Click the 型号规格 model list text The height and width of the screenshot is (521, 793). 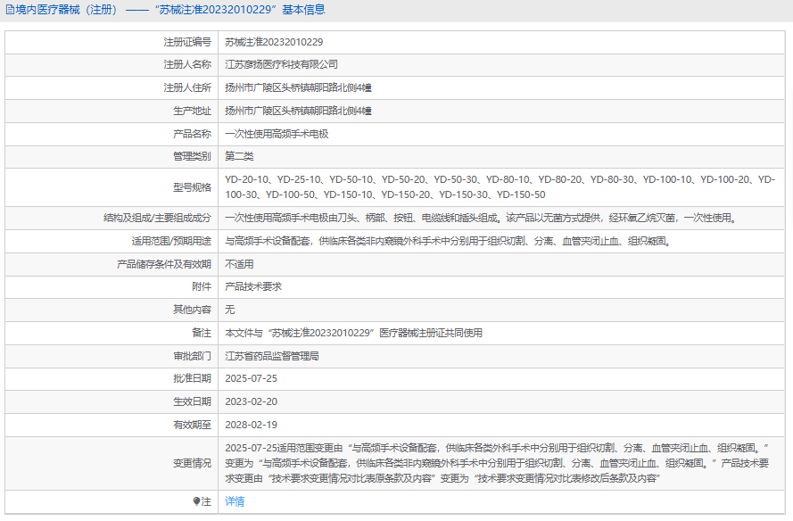pos(500,187)
